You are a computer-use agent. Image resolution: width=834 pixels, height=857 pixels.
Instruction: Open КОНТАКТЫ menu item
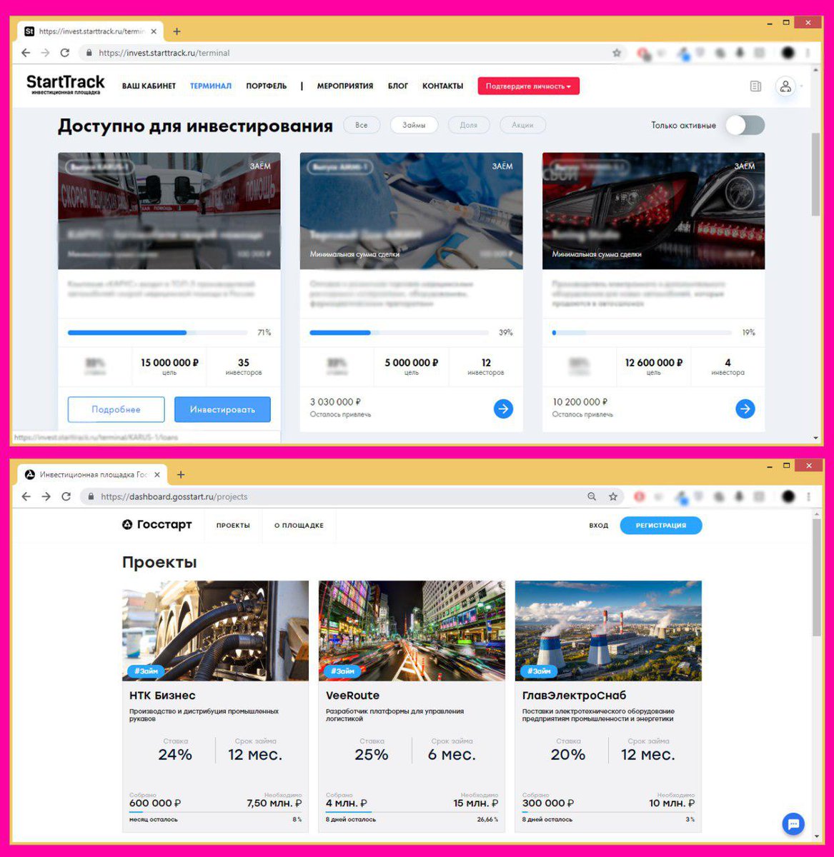click(442, 86)
